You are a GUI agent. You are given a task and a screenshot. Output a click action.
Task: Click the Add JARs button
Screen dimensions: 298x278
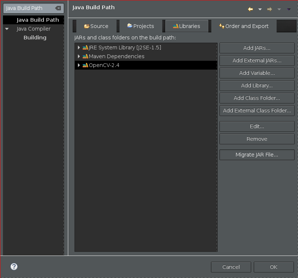click(257, 48)
